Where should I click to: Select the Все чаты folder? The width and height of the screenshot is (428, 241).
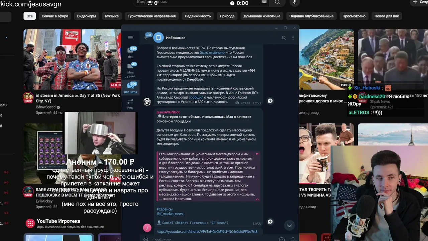(x=131, y=88)
